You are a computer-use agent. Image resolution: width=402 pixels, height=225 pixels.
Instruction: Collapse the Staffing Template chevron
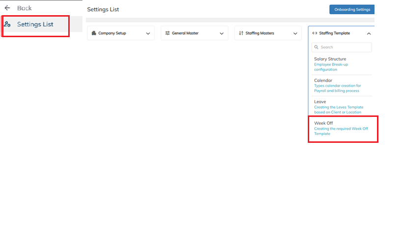pyautogui.click(x=369, y=33)
